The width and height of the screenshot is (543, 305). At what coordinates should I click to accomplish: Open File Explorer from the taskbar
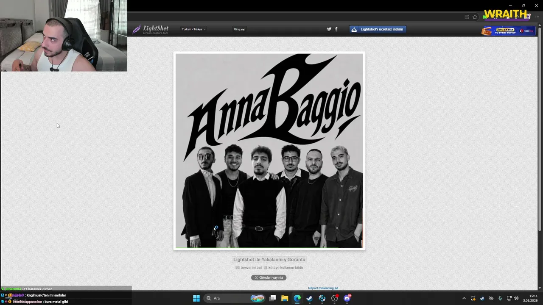(x=285, y=298)
